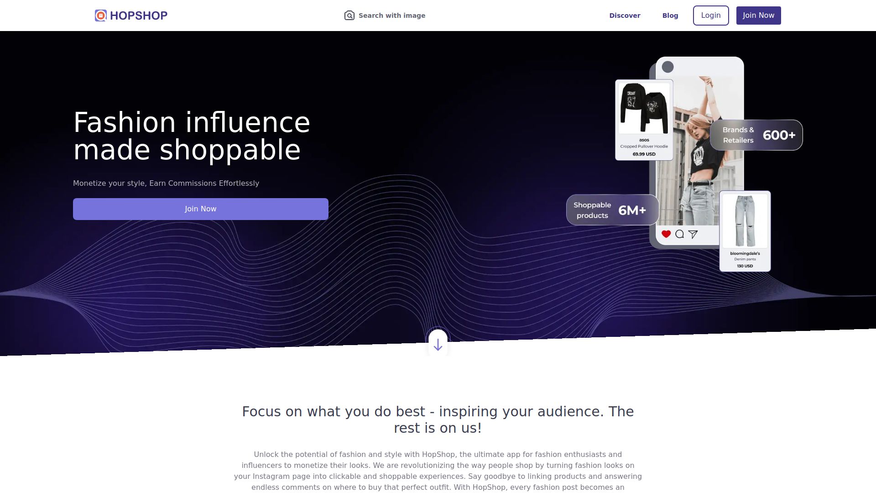The height and width of the screenshot is (493, 876).
Task: Click the HopShop logo icon
Action: [100, 16]
